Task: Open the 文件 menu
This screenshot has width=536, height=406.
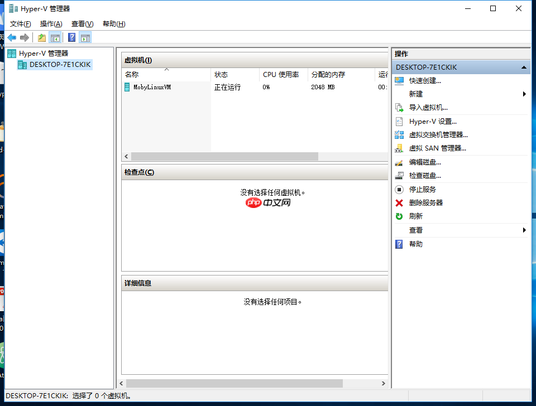Action: [21, 23]
